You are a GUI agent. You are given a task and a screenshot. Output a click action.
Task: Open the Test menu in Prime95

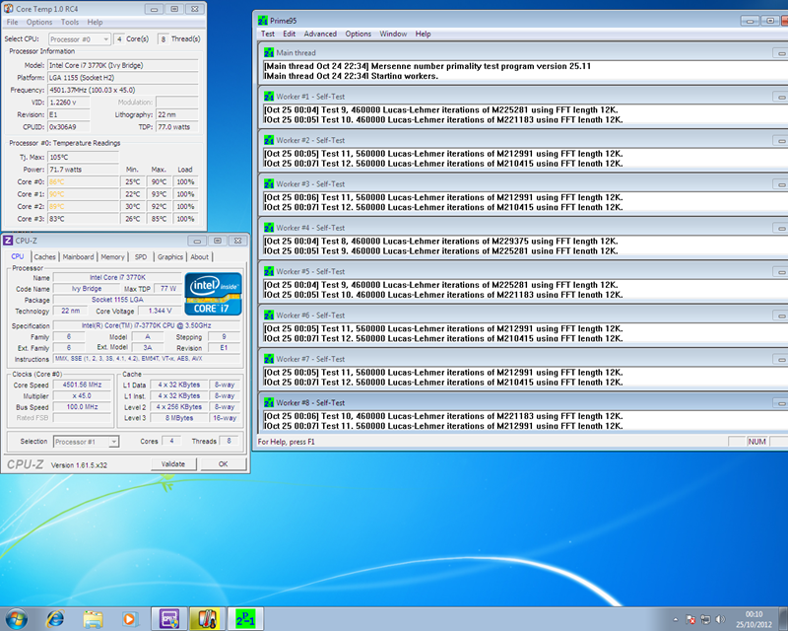268,34
